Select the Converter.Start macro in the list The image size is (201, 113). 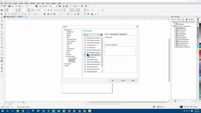point(92,48)
